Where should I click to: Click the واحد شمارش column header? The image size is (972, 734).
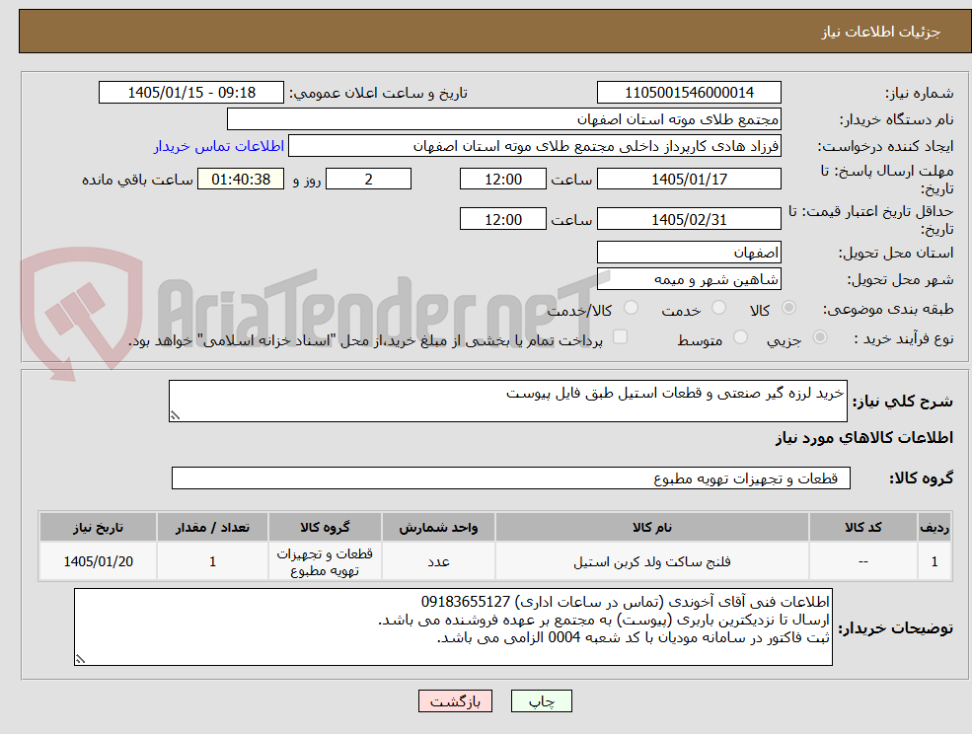(x=438, y=528)
